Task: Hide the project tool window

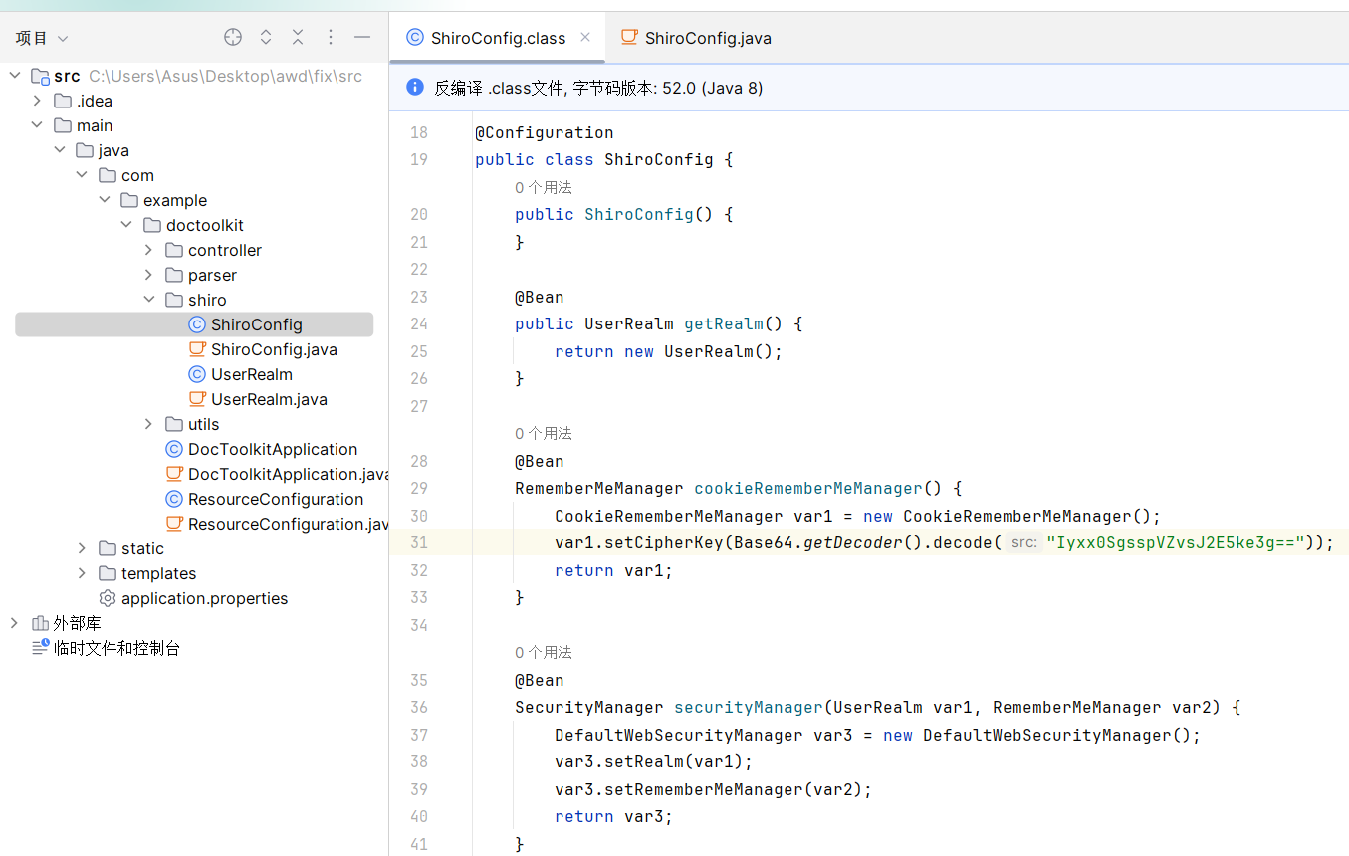Action: 362,38
